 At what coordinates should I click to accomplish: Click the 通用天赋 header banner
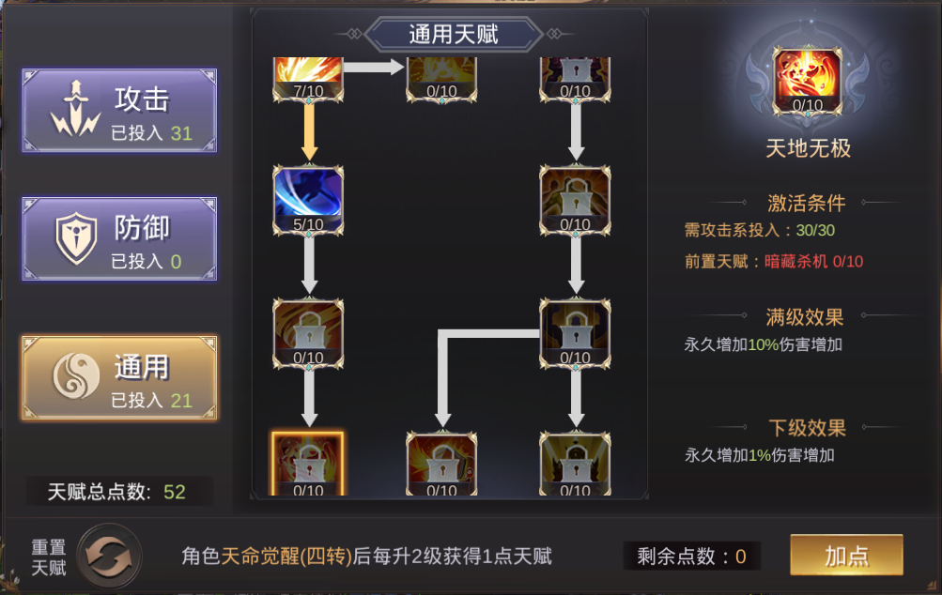point(454,34)
